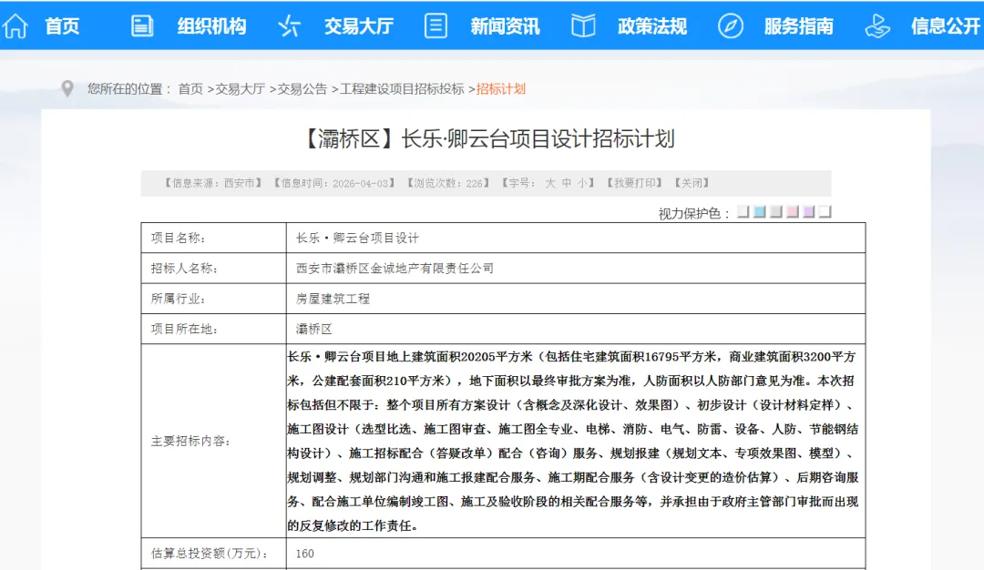The height and width of the screenshot is (570, 984).
Task: Click the location pin icon in breadcrumb
Action: 67,89
